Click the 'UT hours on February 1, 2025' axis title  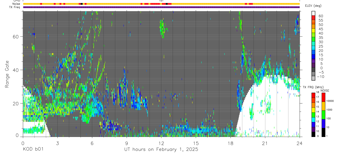(x=161, y=149)
